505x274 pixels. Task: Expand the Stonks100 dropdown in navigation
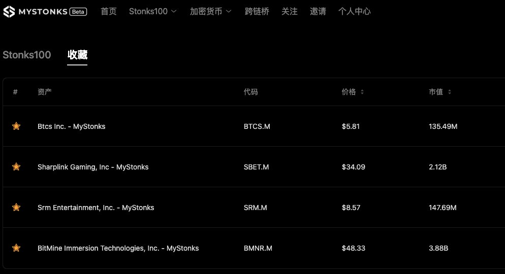[152, 11]
